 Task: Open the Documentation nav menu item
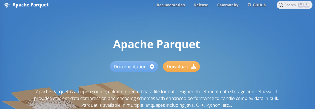171,5
